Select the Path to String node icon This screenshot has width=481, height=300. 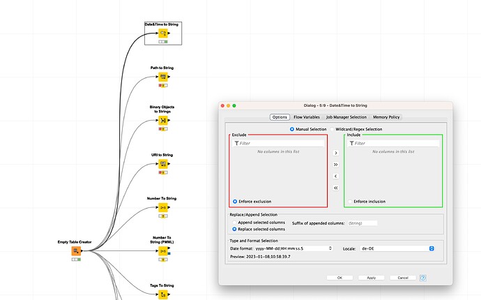point(163,77)
